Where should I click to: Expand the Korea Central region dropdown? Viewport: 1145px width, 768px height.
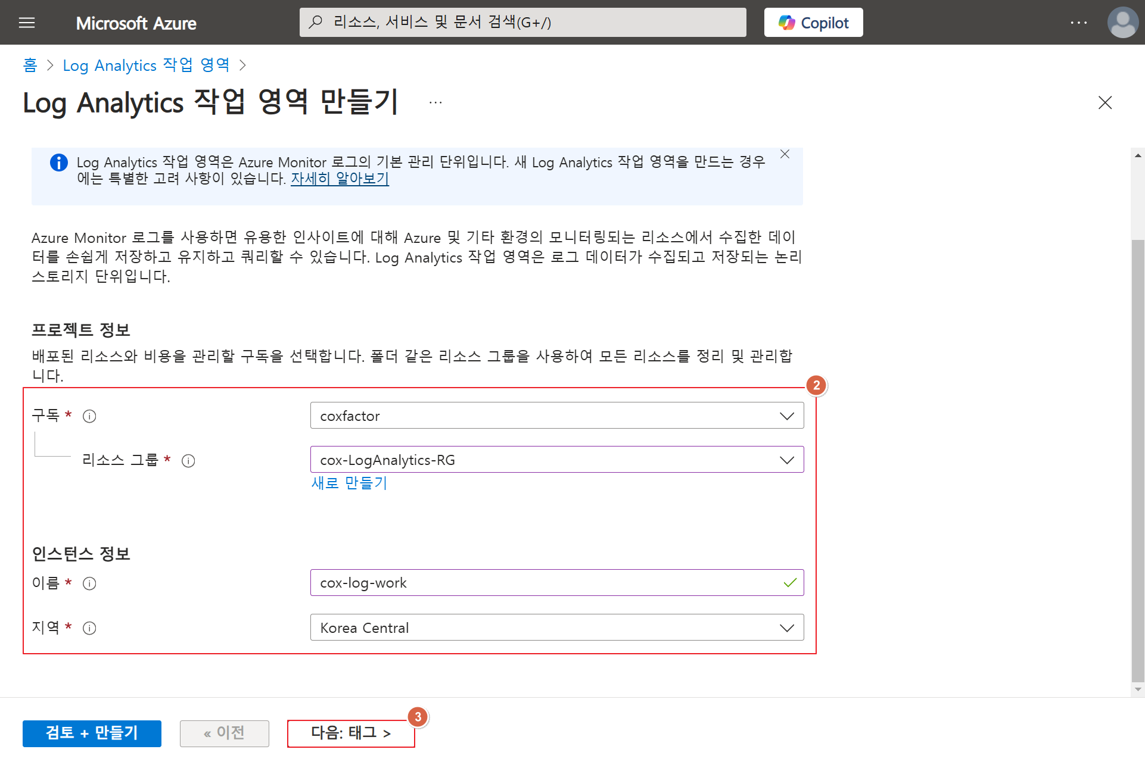coord(556,627)
